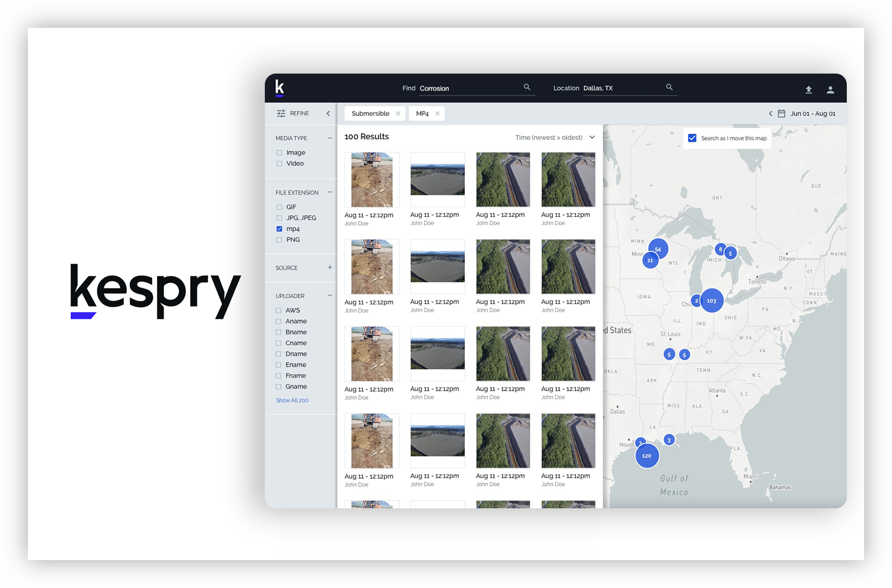Click the 3 map cluster on Gulf coast

click(x=669, y=440)
